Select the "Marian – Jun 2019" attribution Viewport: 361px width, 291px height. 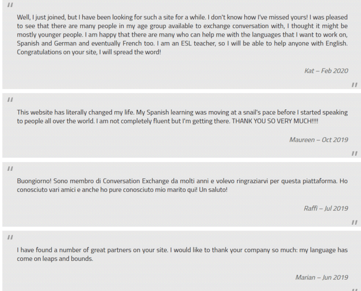[322, 277]
